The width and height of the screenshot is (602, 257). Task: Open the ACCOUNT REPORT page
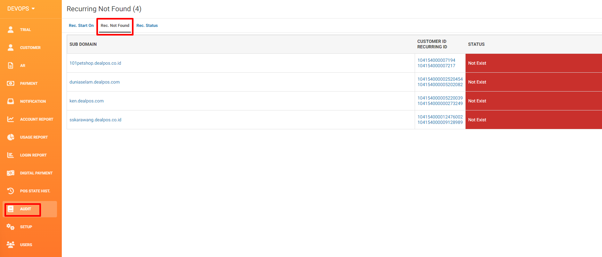pyautogui.click(x=37, y=119)
